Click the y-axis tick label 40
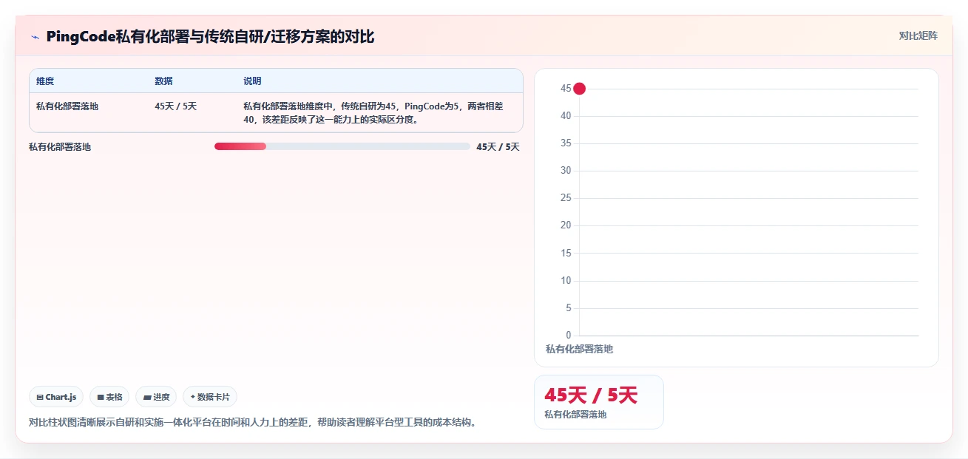The width and height of the screenshot is (968, 459). tap(566, 116)
